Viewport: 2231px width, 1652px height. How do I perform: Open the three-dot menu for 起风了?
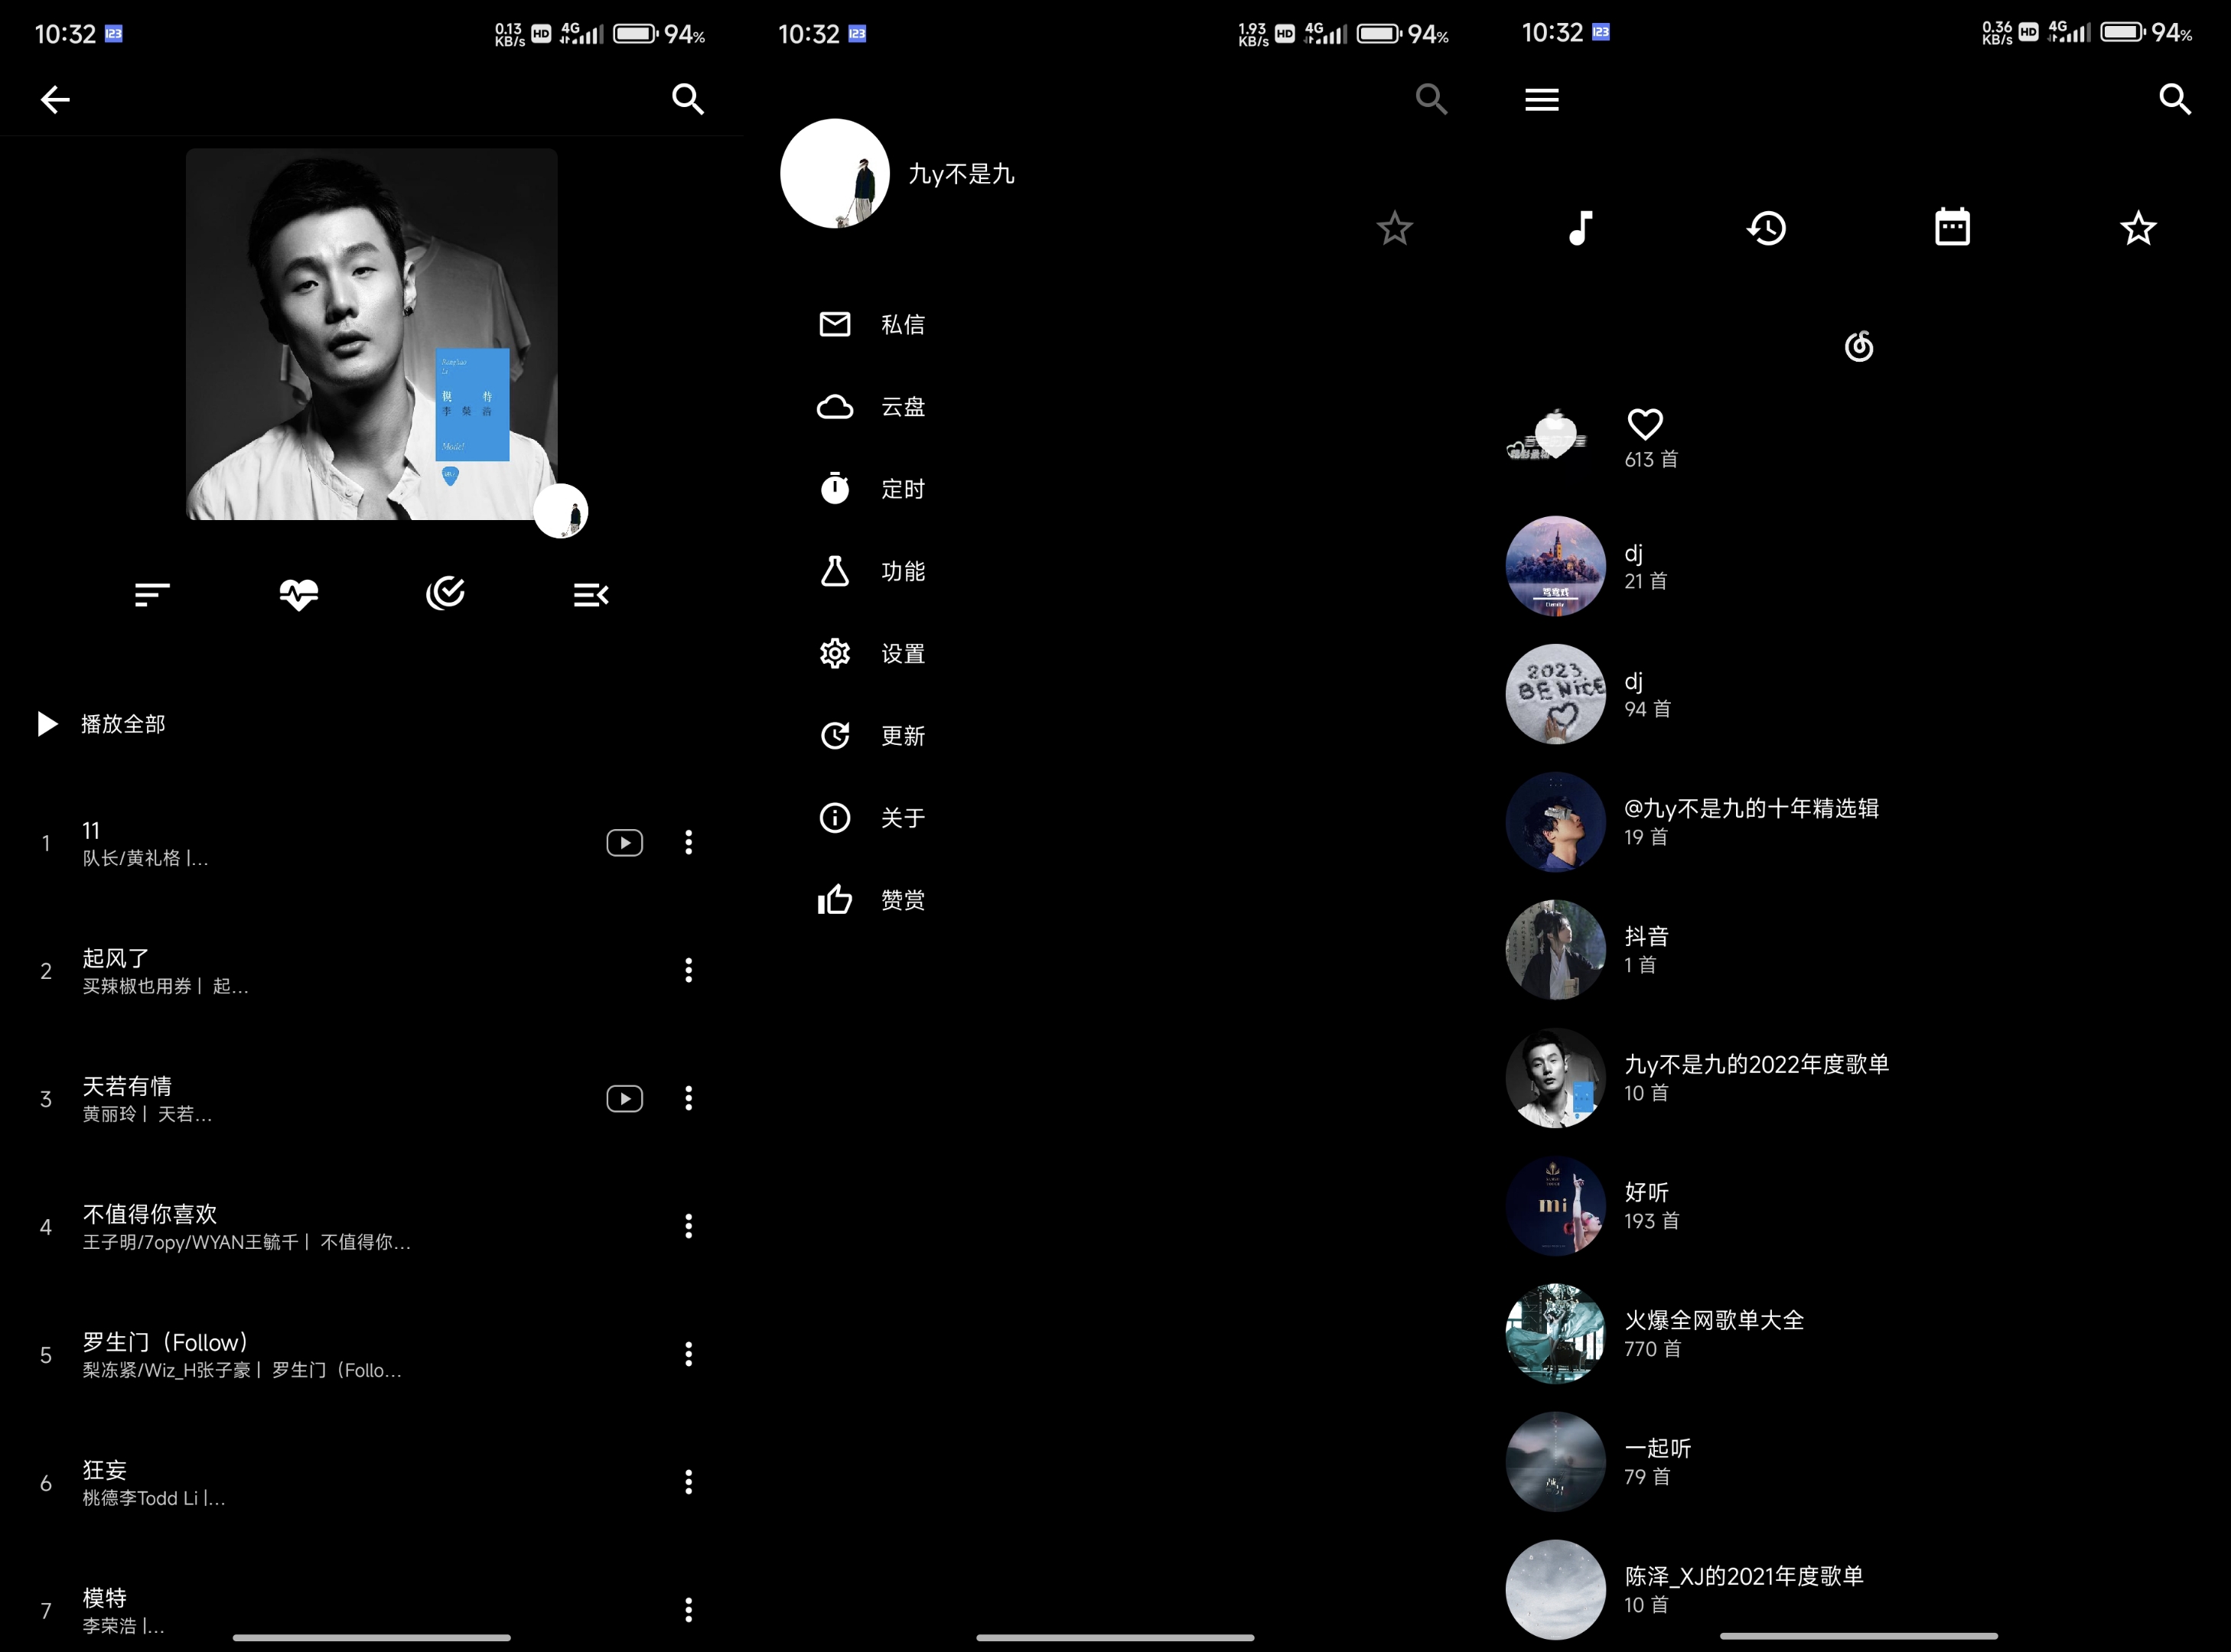click(689, 970)
